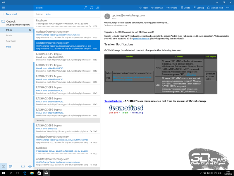
Task: Sync the mailbox with refresh icon
Action: point(92,8)
